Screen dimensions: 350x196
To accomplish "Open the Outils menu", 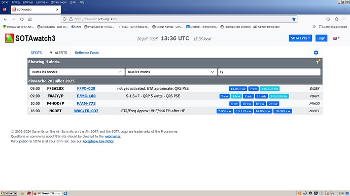I will tap(73, 2).
